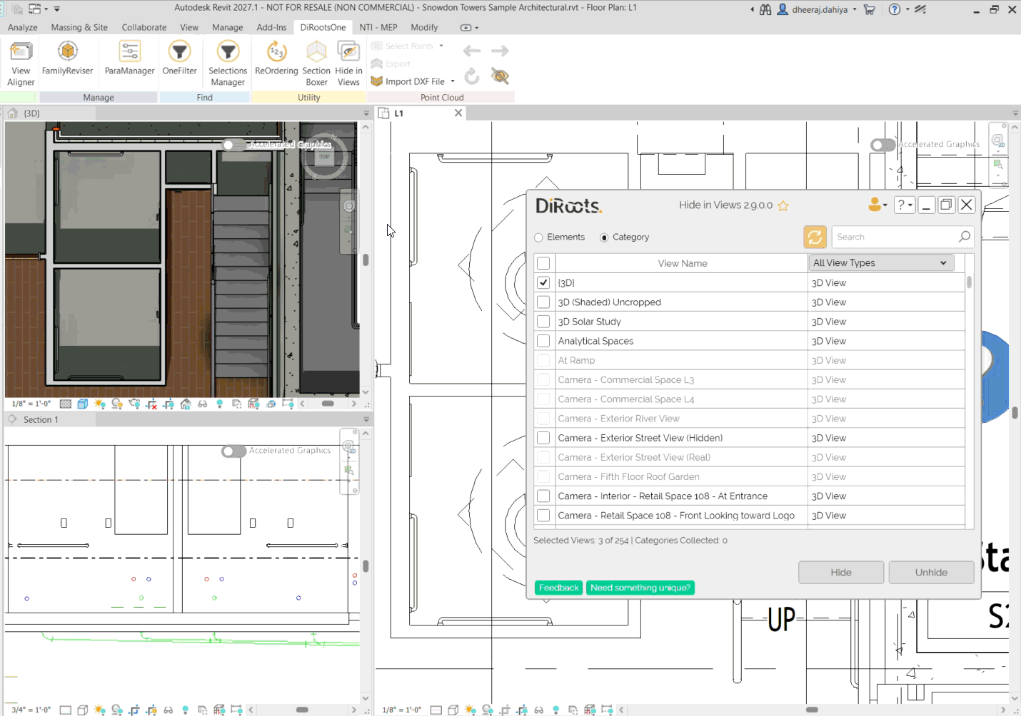
Task: Check the Analytical Spaces checkbox
Action: coord(543,341)
